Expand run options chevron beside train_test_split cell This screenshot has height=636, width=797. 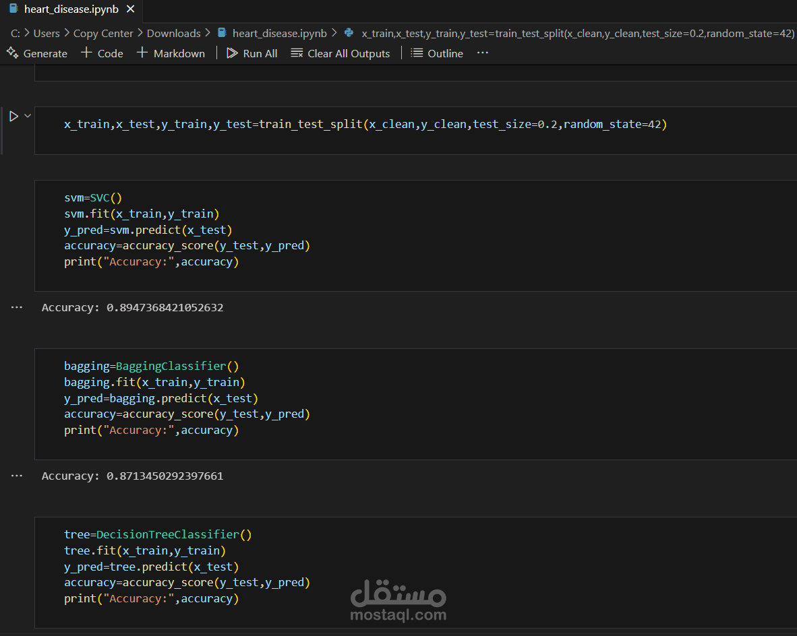tap(28, 116)
